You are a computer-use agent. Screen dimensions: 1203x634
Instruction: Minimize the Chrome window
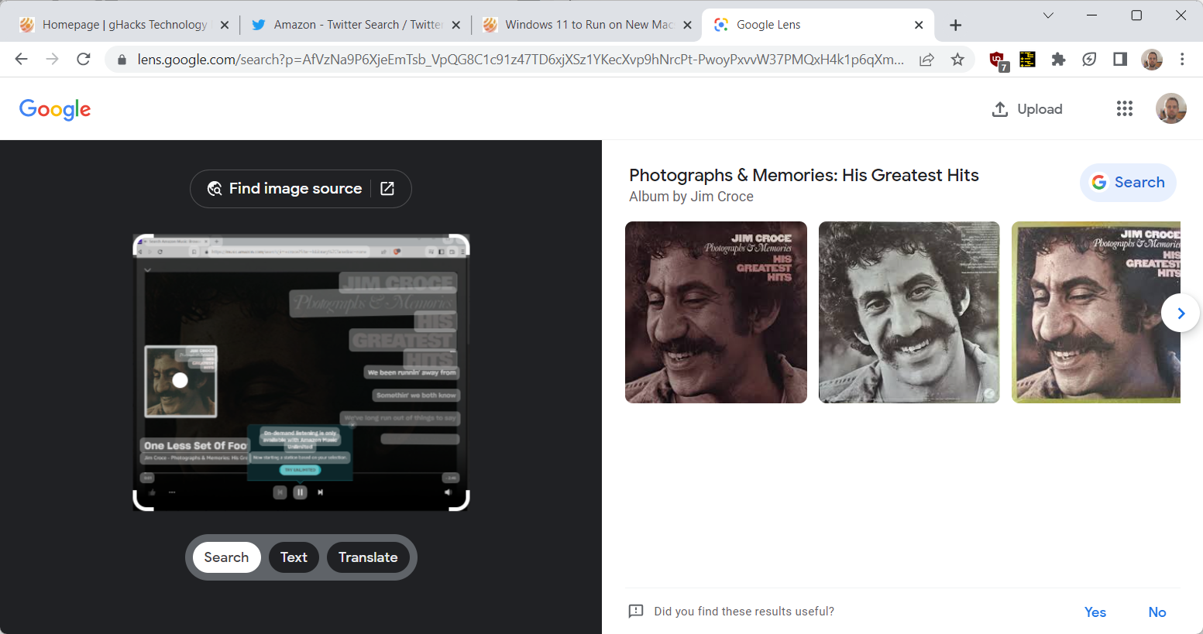(1092, 15)
